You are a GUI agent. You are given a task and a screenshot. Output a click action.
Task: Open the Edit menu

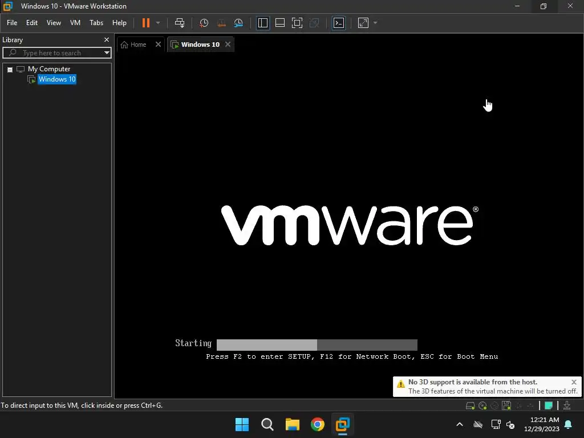32,23
